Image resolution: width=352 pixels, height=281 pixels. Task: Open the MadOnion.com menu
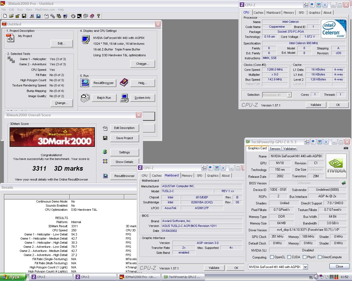45,10
